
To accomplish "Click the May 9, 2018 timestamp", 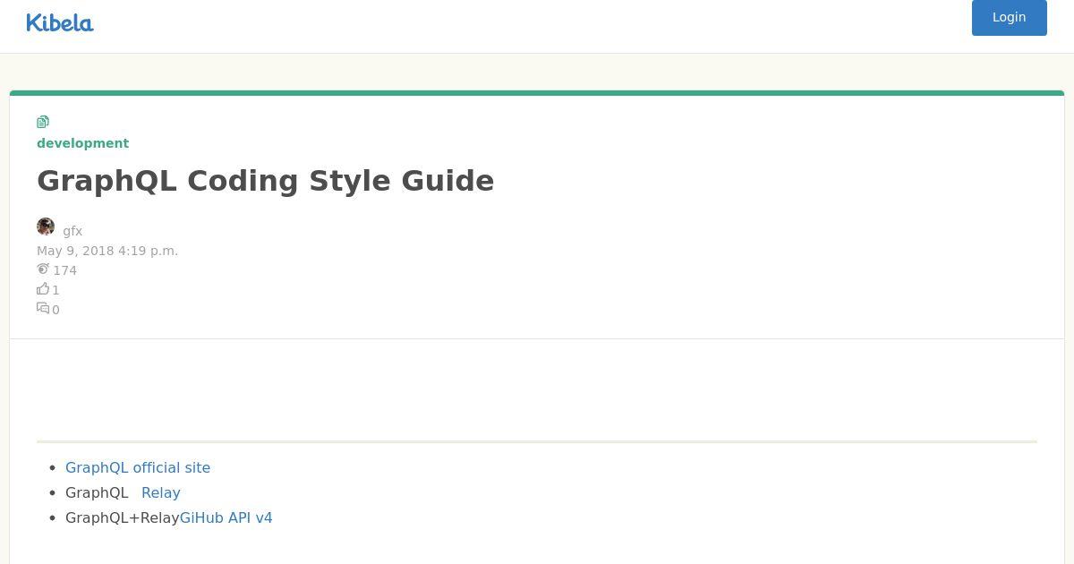I will (x=107, y=251).
